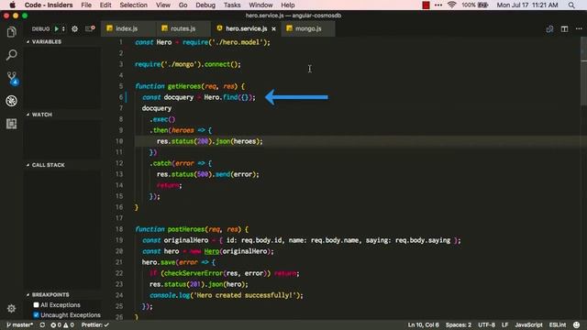Open the Tasks menu
This screenshot has width=587, height=330.
232,5
